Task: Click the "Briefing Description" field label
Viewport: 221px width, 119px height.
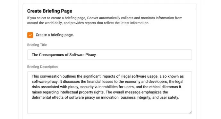Action: (42, 67)
